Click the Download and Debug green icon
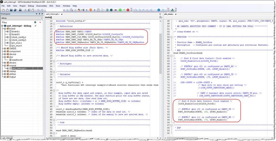Viewport: 276px width, 141px height. point(120,10)
